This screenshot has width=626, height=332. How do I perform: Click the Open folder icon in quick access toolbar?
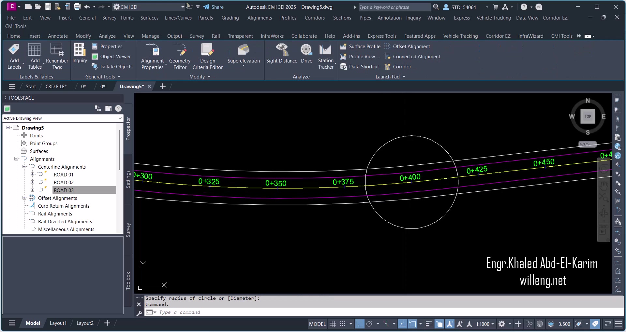(38, 7)
